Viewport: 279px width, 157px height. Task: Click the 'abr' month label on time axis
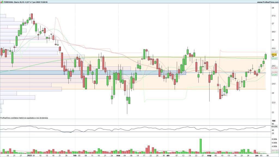click(x=168, y=155)
